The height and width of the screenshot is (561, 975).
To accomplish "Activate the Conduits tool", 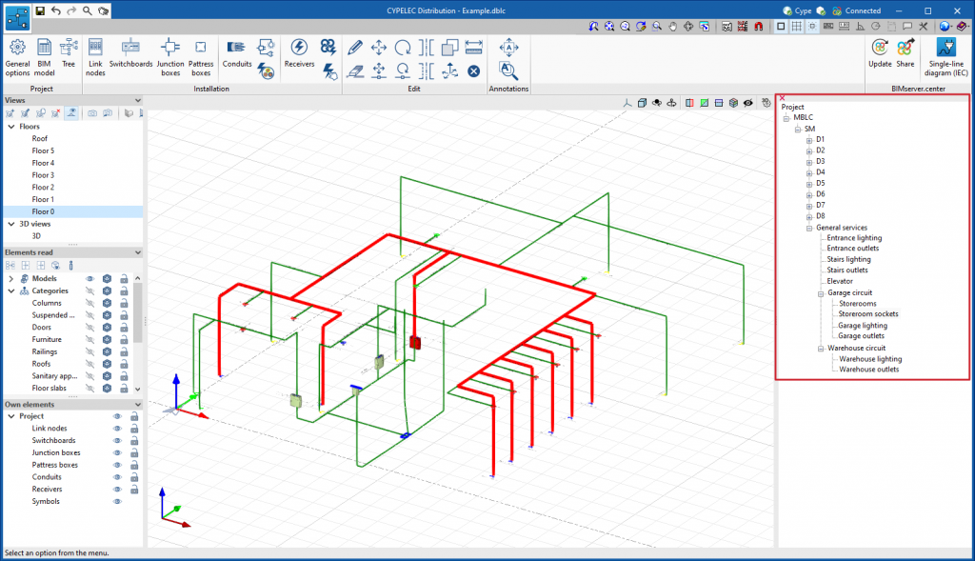I will [x=237, y=55].
